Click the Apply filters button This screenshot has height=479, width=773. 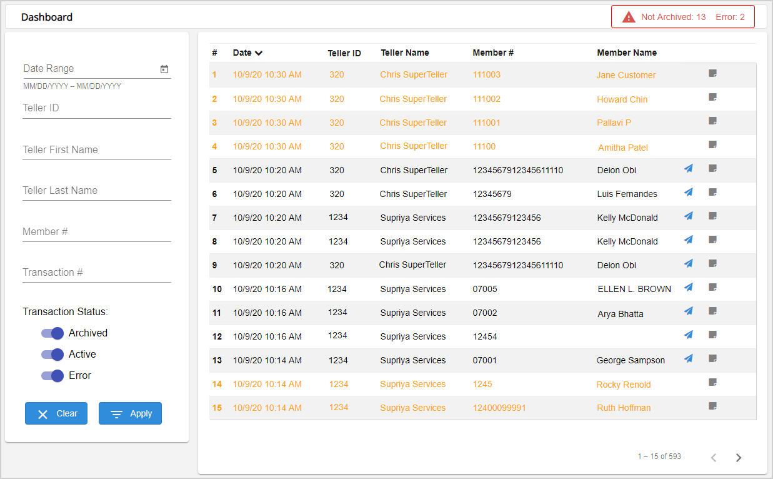click(x=130, y=413)
